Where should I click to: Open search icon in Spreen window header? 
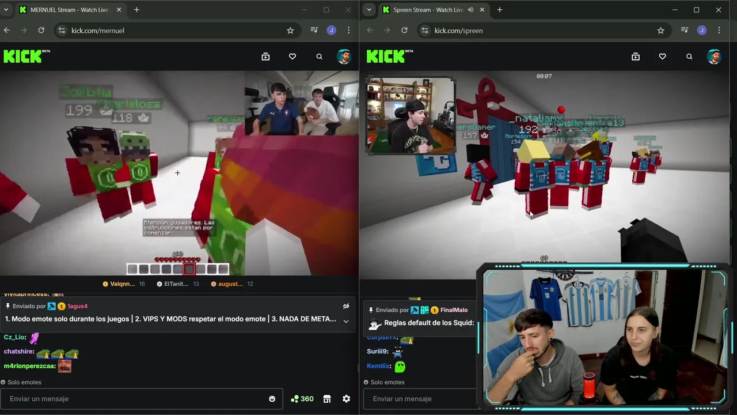click(x=689, y=56)
